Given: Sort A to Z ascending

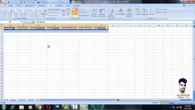Looking at the screenshot, I should click(x=63, y=10).
